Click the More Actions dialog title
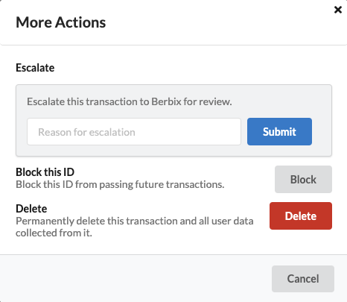 61,22
